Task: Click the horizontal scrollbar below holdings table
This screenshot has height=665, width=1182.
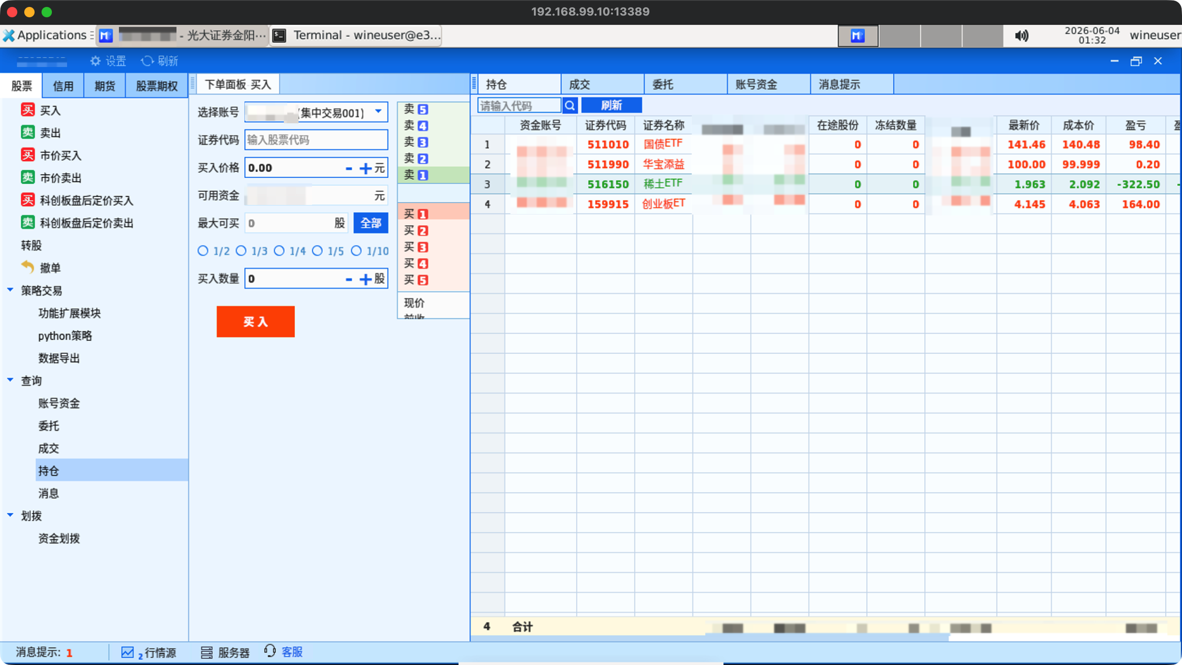Action: tap(710, 638)
